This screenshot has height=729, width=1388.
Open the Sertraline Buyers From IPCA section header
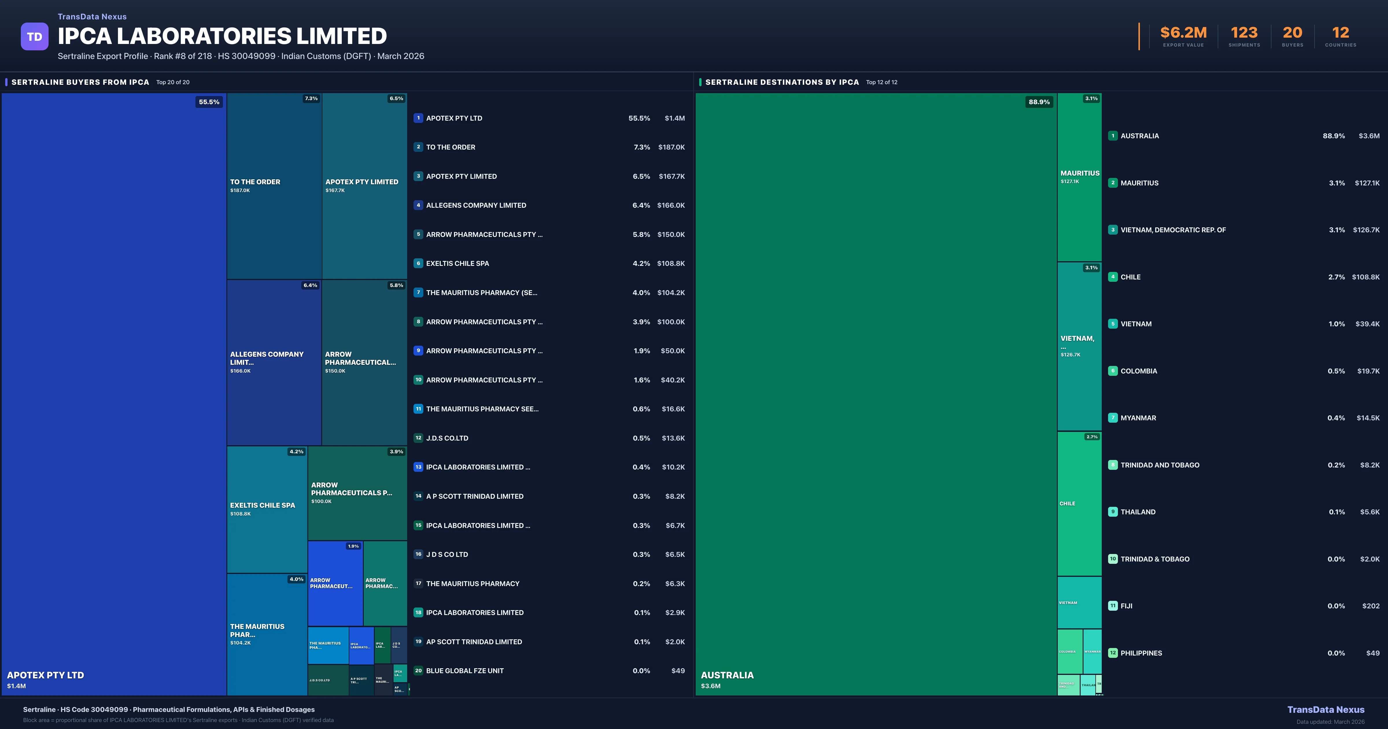click(x=80, y=82)
